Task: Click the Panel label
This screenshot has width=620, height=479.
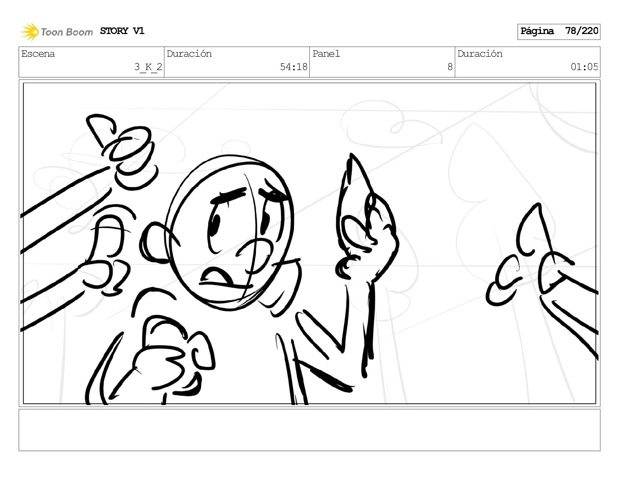Action: 326,54
